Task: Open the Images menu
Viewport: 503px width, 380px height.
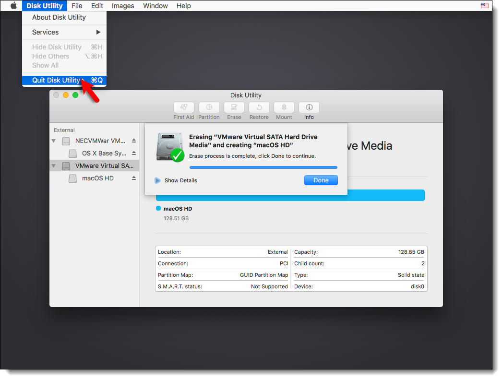Action: click(123, 5)
